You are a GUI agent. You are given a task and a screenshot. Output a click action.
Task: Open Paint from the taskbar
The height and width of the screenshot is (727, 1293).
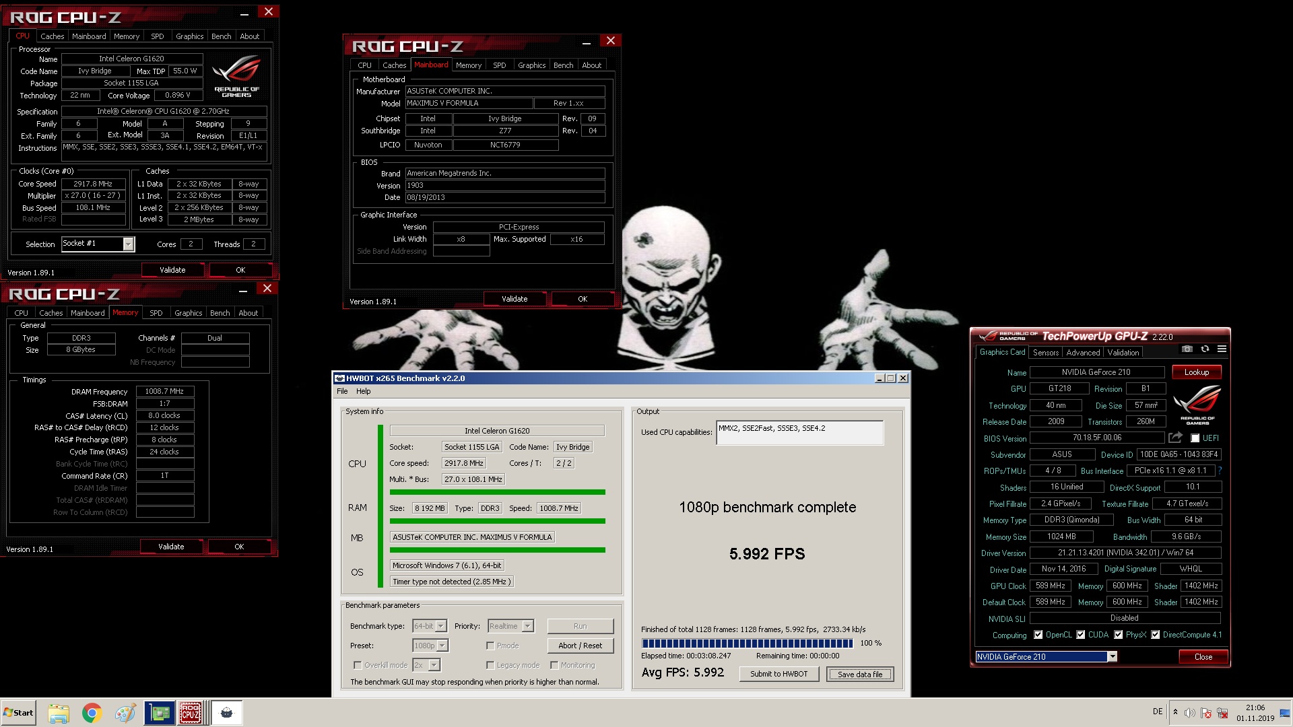tap(125, 713)
